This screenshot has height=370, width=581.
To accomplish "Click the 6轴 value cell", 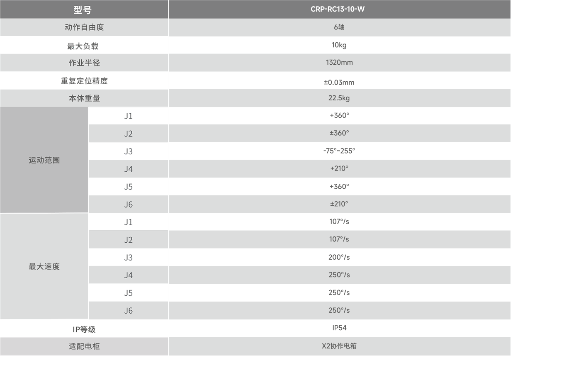I will point(339,27).
